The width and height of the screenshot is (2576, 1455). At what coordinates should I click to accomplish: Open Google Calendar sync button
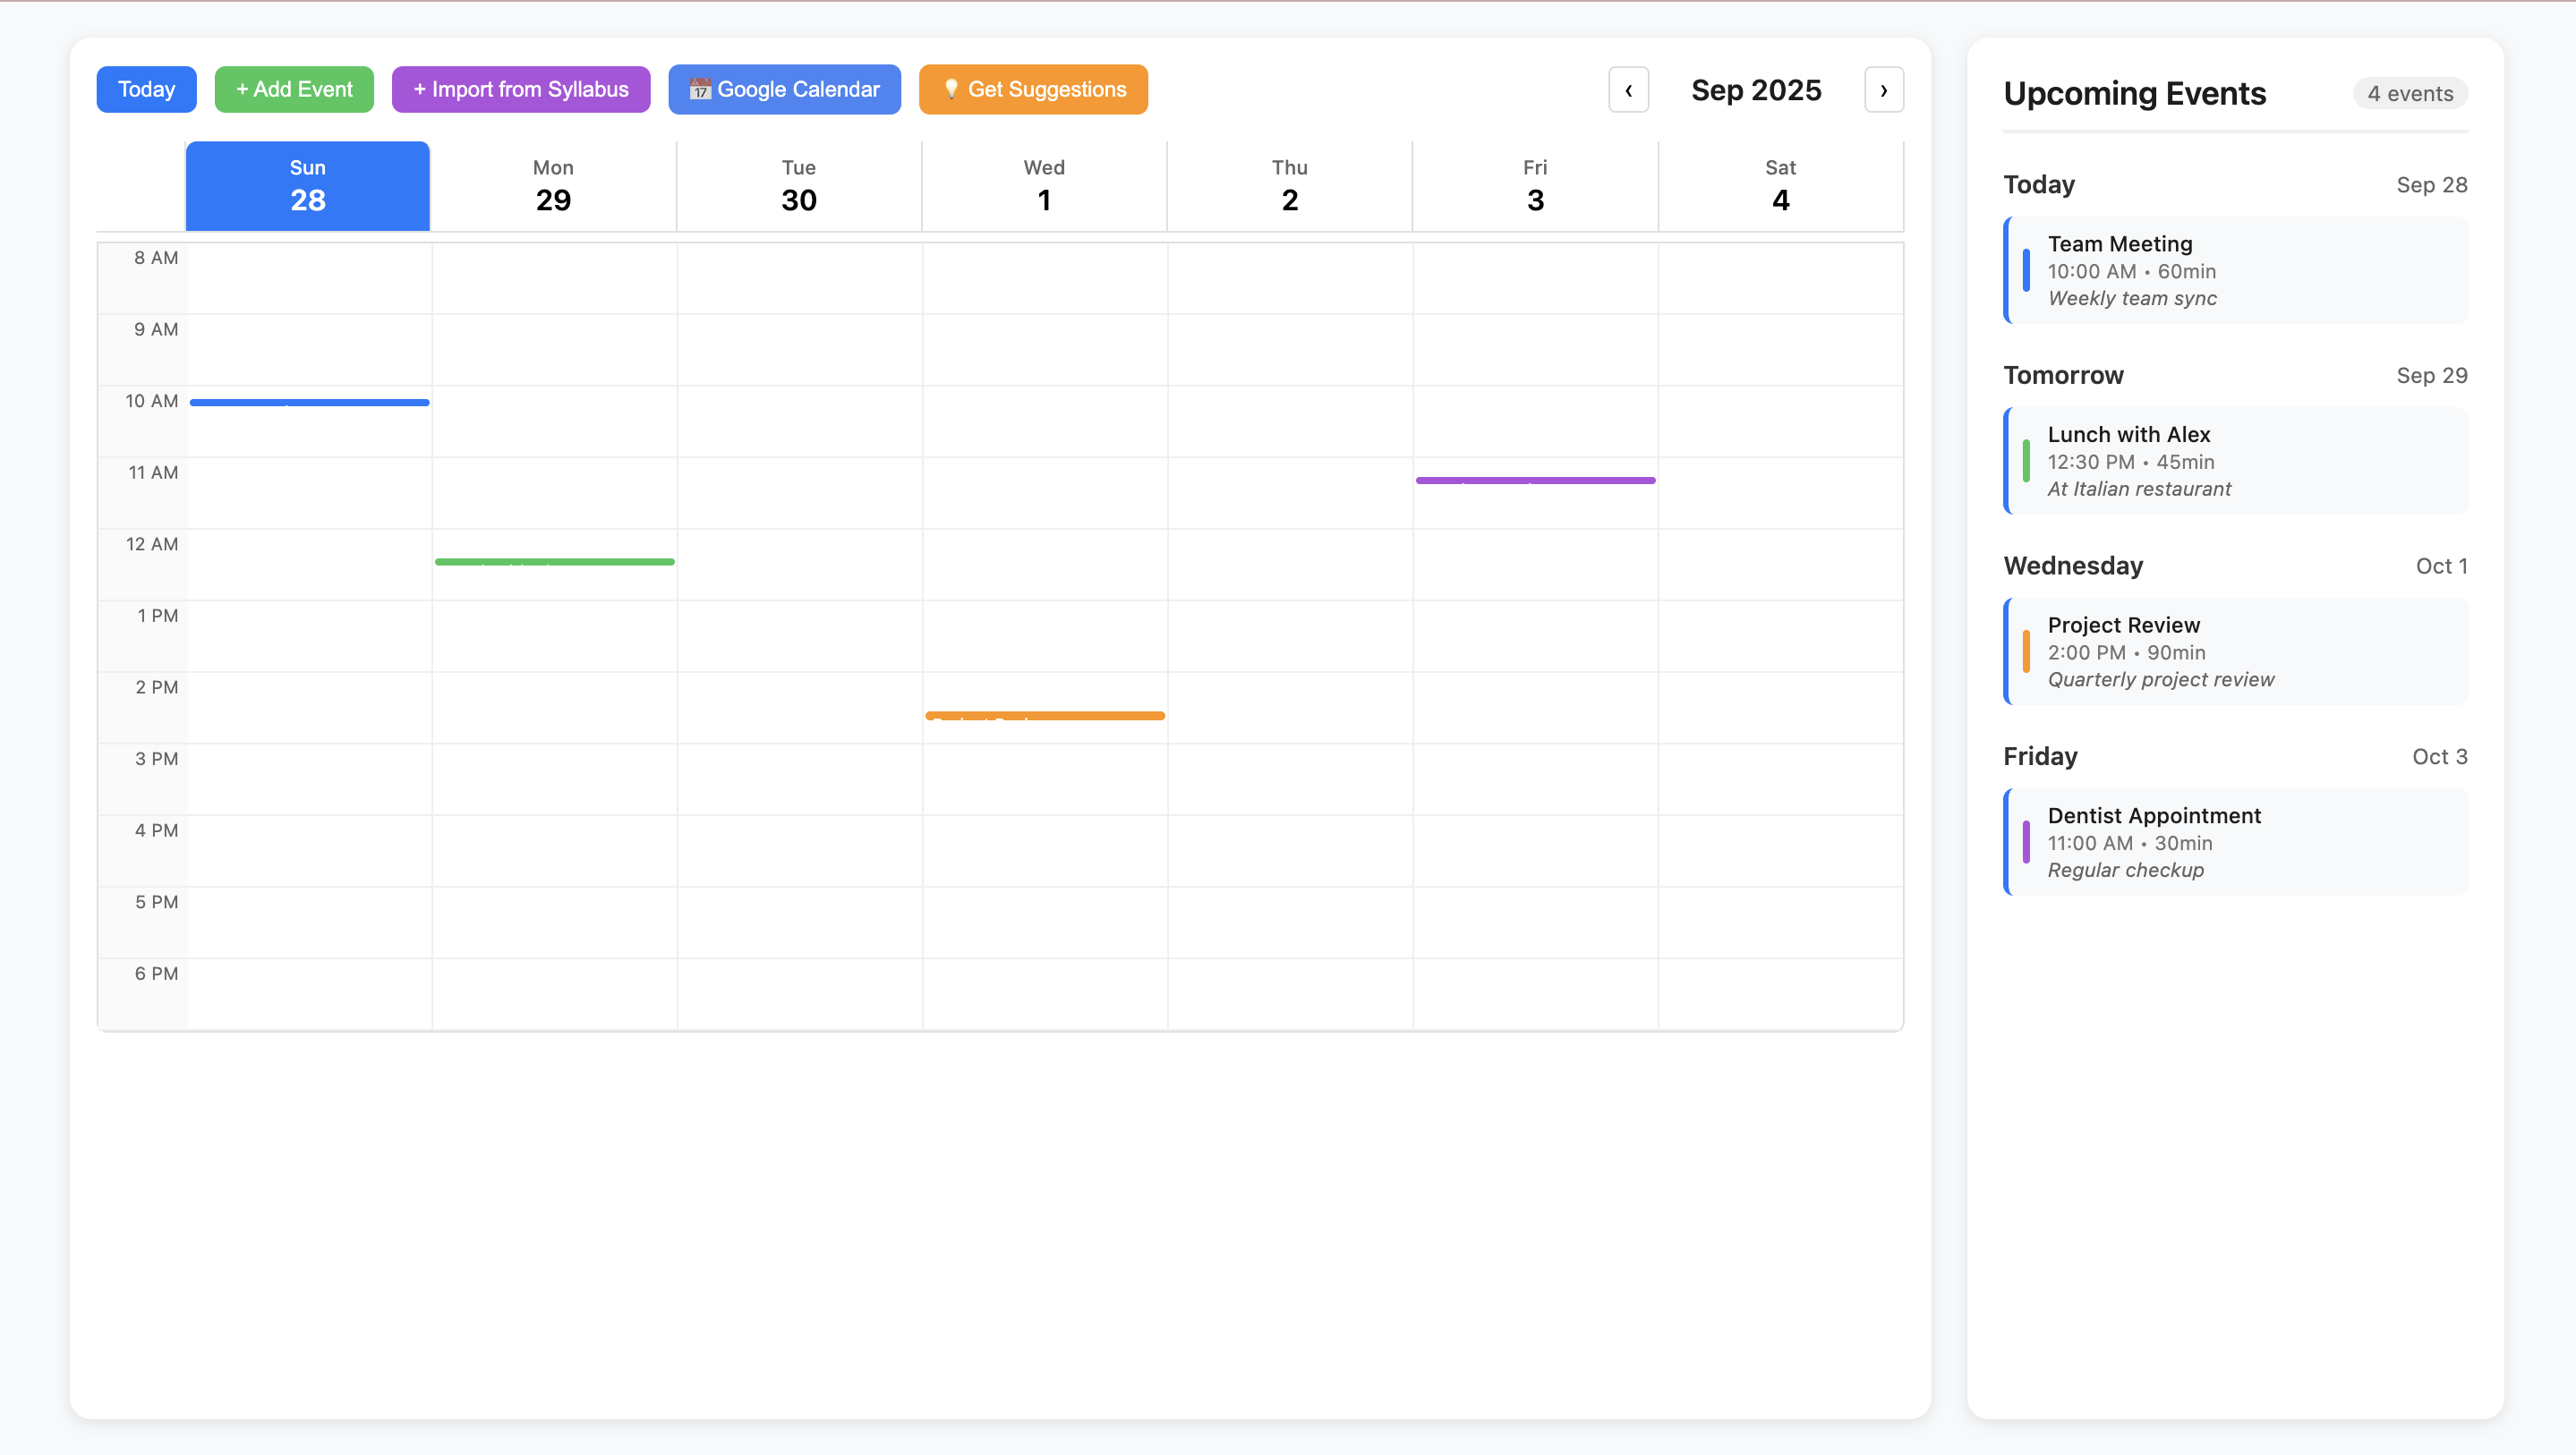[784, 90]
